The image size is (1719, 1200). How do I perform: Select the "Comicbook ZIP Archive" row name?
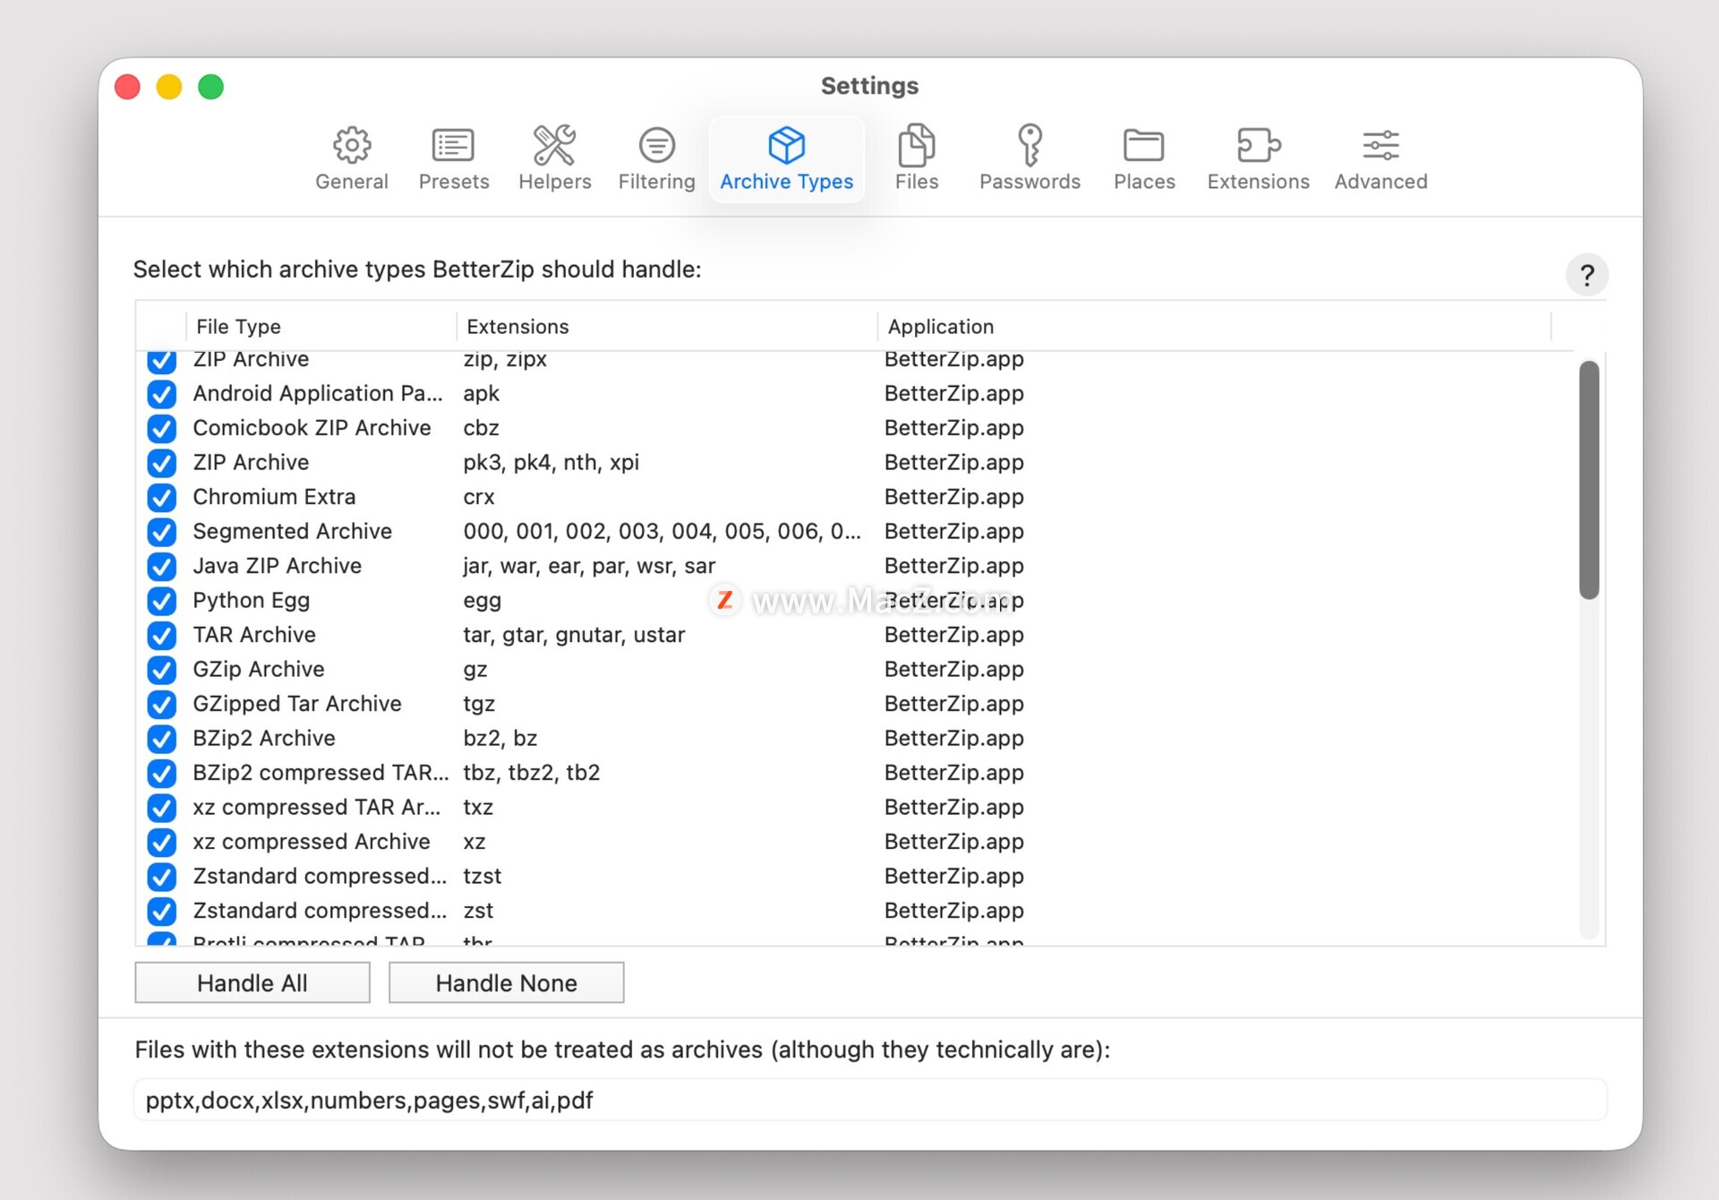(312, 428)
